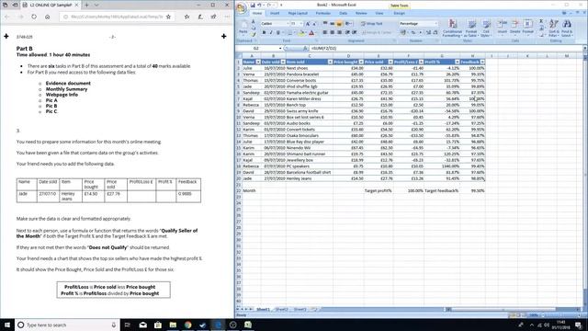Viewport: 588px width, 331px height.
Task: Paste clipboard contents using the Paste button
Action: click(x=243, y=27)
